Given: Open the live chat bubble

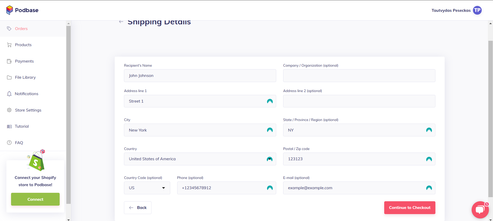Looking at the screenshot, I should tap(480, 209).
